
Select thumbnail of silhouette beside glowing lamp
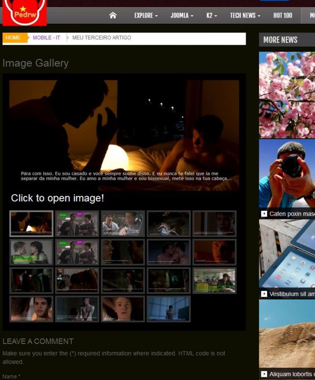[x=31, y=224]
